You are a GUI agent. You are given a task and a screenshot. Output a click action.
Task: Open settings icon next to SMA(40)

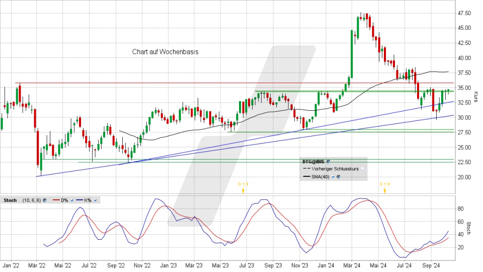(x=339, y=177)
